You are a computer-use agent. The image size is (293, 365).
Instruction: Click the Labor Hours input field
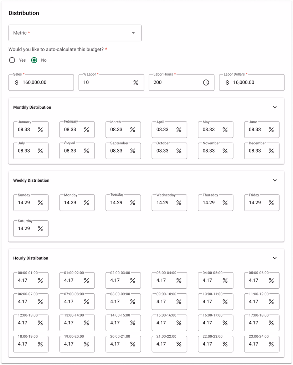pyautogui.click(x=175, y=82)
